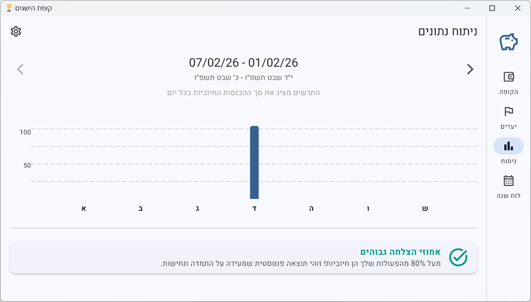Click the אחוזי הצלחה גבוהים card title
Viewport: 531px width, 302px height.
[x=401, y=252]
